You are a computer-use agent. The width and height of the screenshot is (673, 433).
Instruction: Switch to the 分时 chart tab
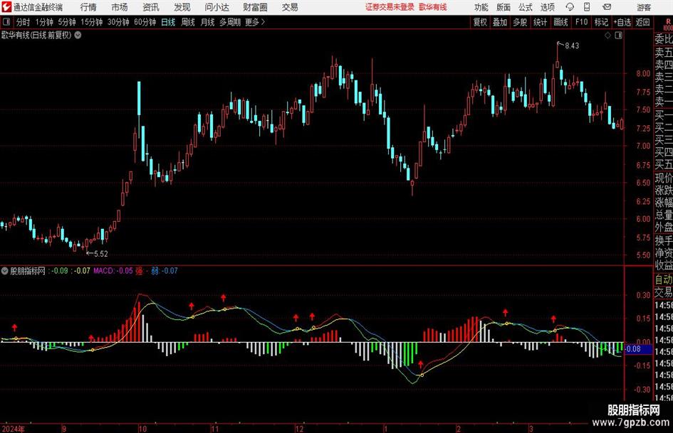pyautogui.click(x=24, y=22)
